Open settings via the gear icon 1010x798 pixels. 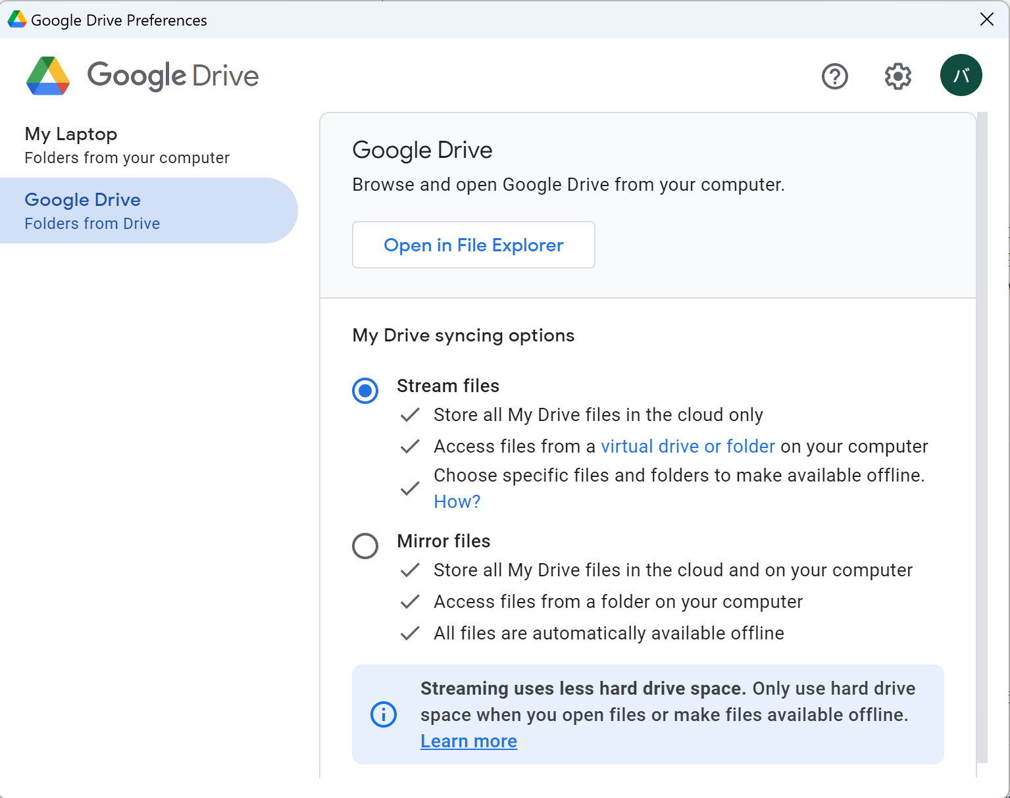(x=897, y=76)
